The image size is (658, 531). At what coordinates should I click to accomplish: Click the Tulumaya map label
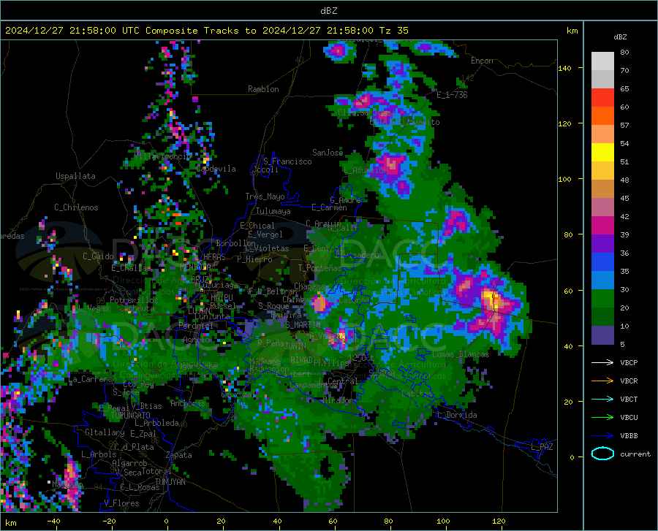[x=273, y=211]
